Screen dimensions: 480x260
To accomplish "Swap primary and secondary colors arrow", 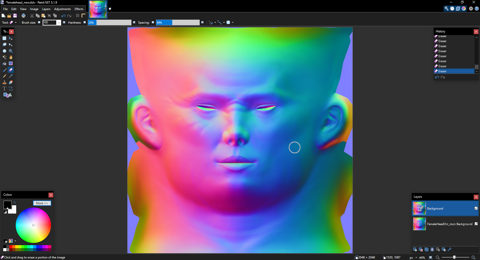I will coord(14,202).
